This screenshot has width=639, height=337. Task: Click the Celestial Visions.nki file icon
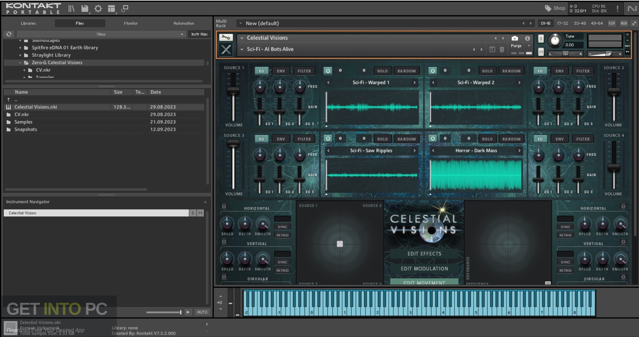point(9,107)
